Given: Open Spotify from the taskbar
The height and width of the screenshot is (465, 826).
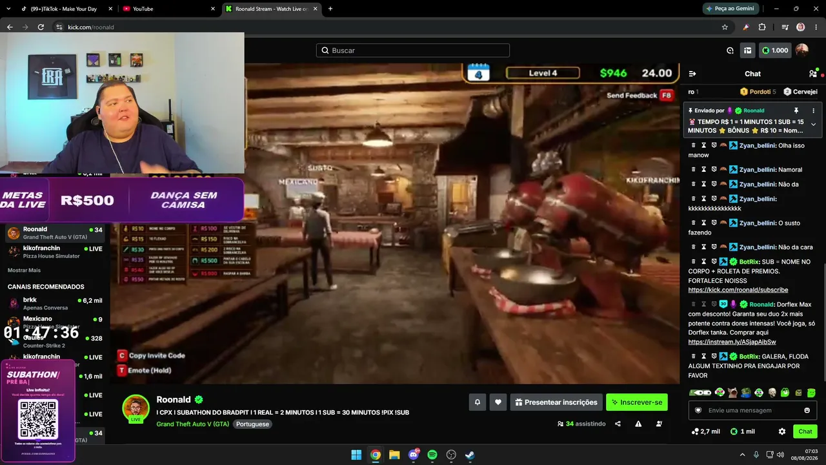Looking at the screenshot, I should click(x=432, y=455).
